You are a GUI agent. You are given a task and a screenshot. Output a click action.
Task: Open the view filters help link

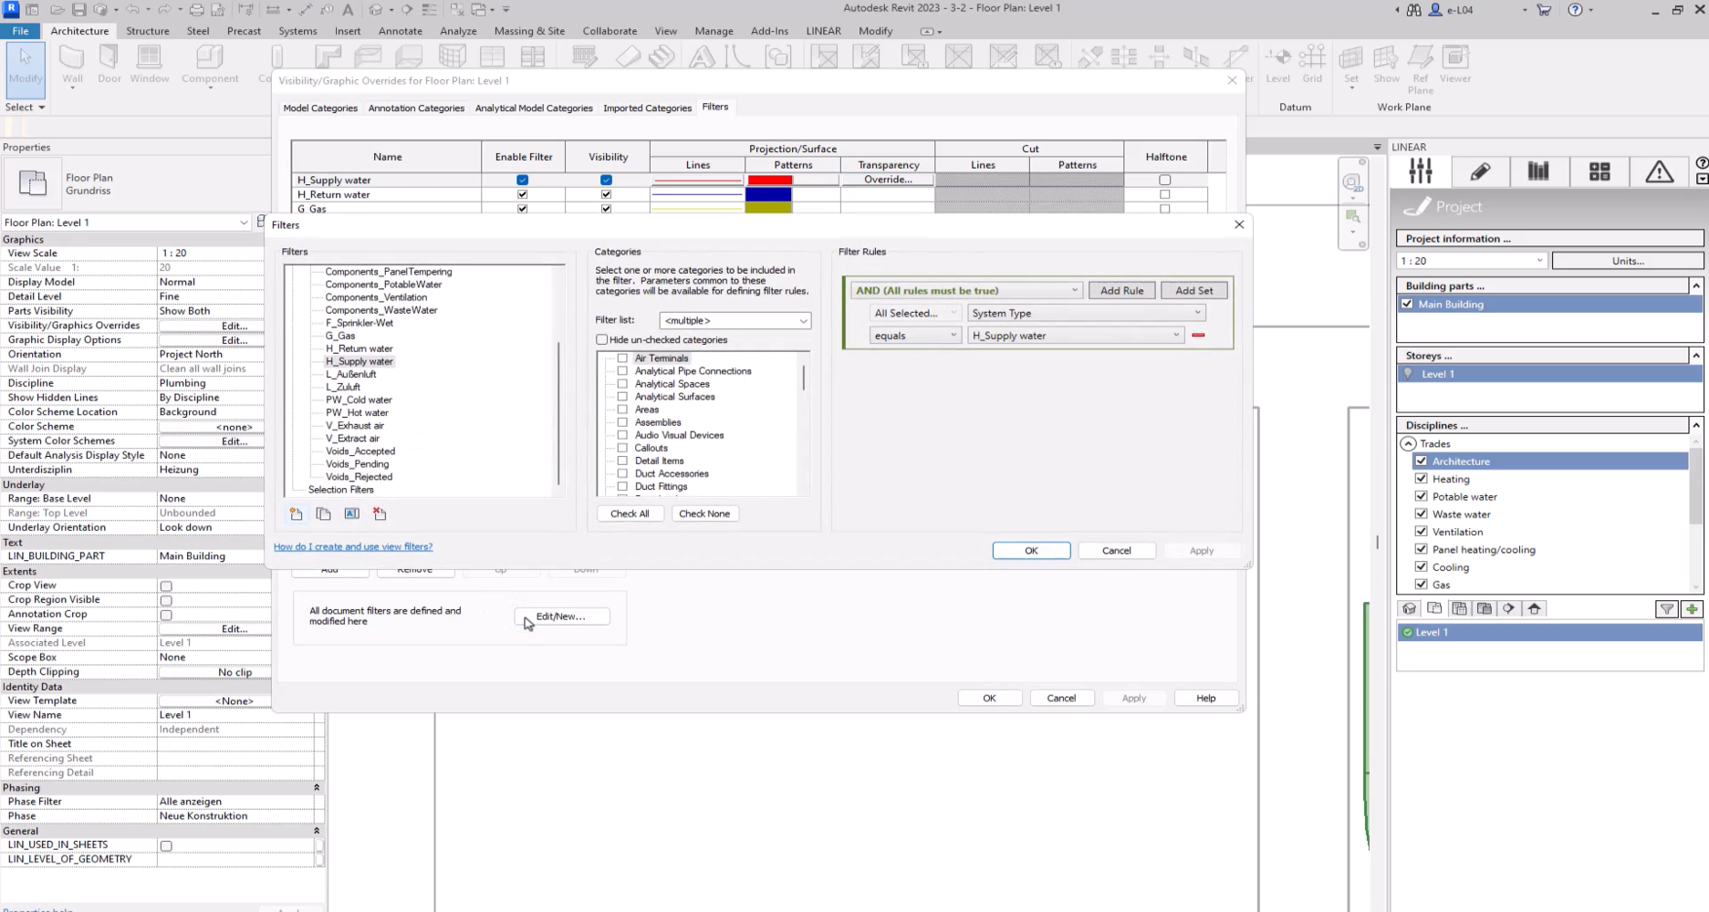pyautogui.click(x=353, y=547)
